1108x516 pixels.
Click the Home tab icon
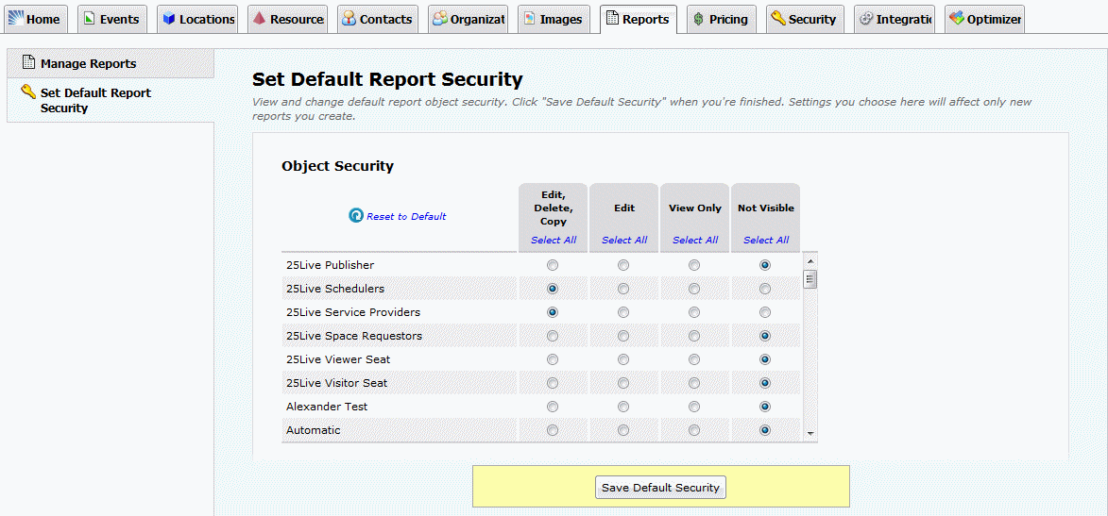(x=15, y=18)
